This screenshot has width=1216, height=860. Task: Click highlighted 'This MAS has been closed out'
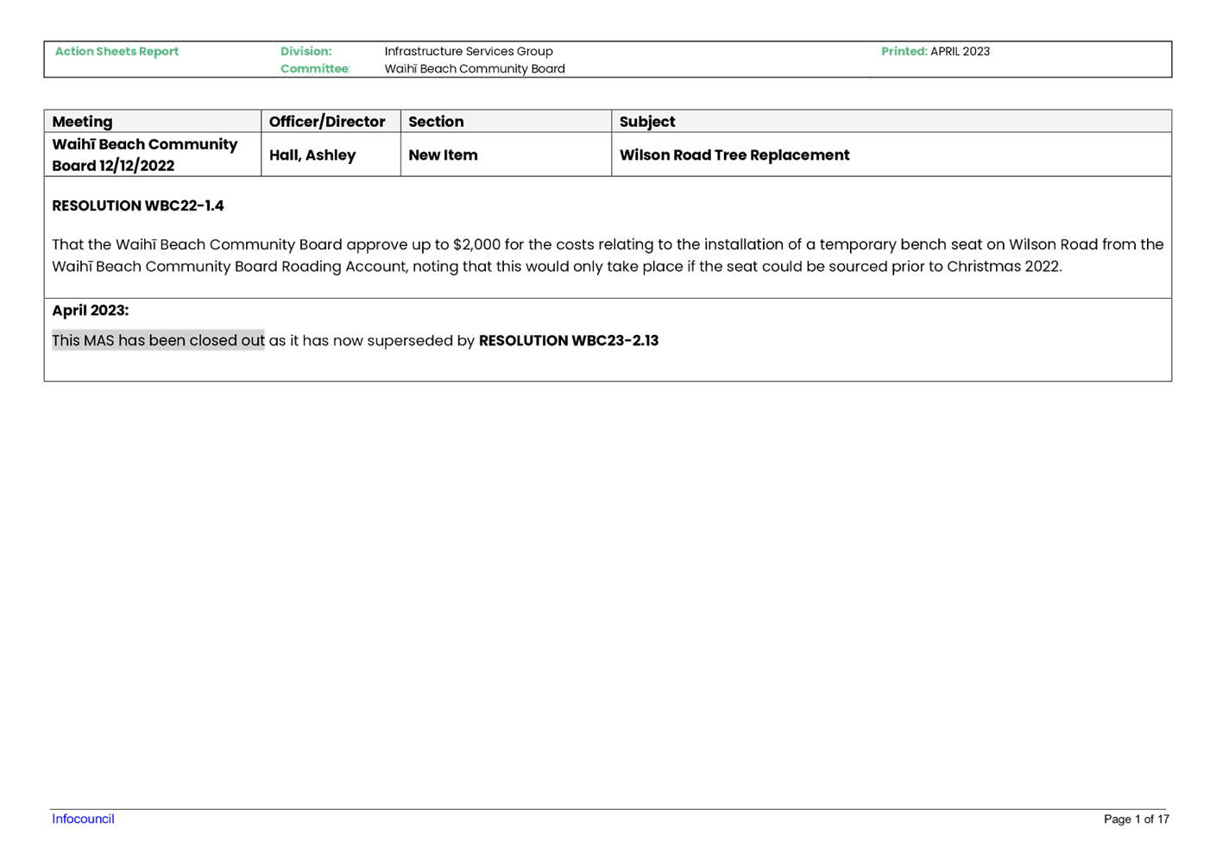(158, 340)
